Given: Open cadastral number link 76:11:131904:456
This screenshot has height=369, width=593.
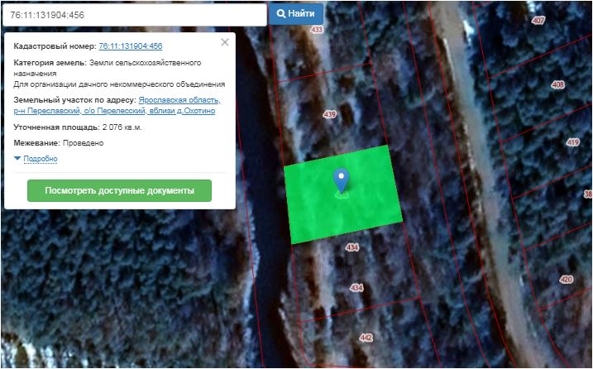Looking at the screenshot, I should click(131, 46).
